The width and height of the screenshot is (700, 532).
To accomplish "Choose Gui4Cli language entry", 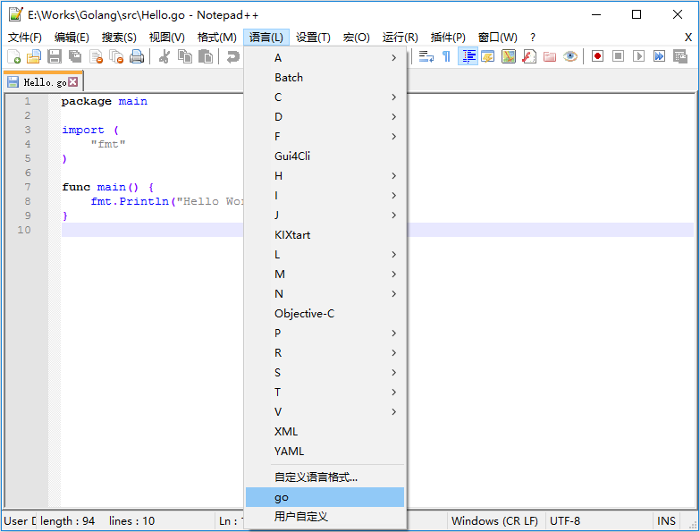I will [x=325, y=156].
